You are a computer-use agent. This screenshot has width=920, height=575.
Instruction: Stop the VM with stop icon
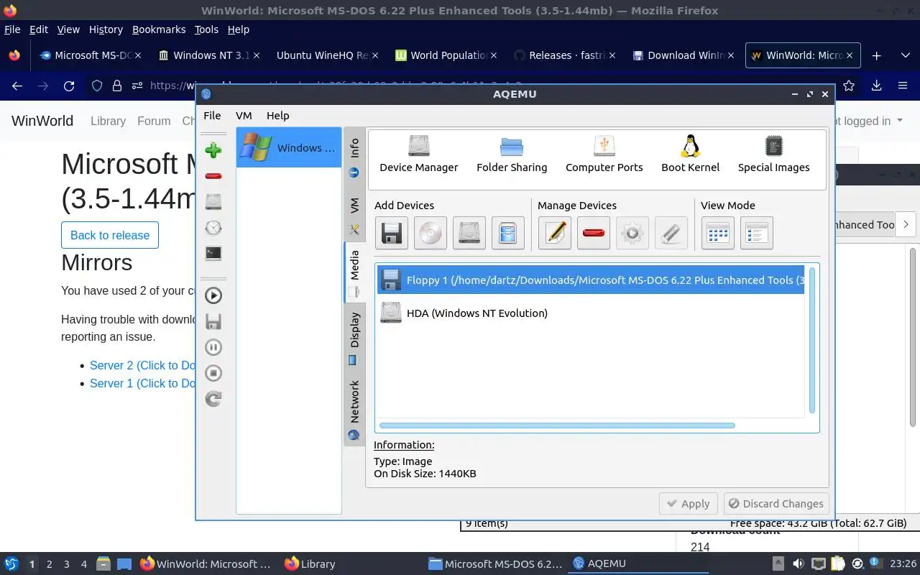coord(213,373)
